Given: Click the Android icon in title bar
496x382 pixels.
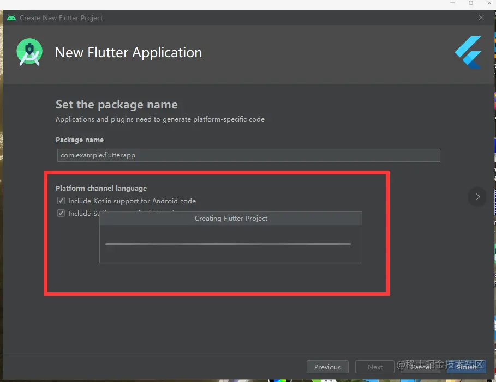Looking at the screenshot, I should pos(11,17).
